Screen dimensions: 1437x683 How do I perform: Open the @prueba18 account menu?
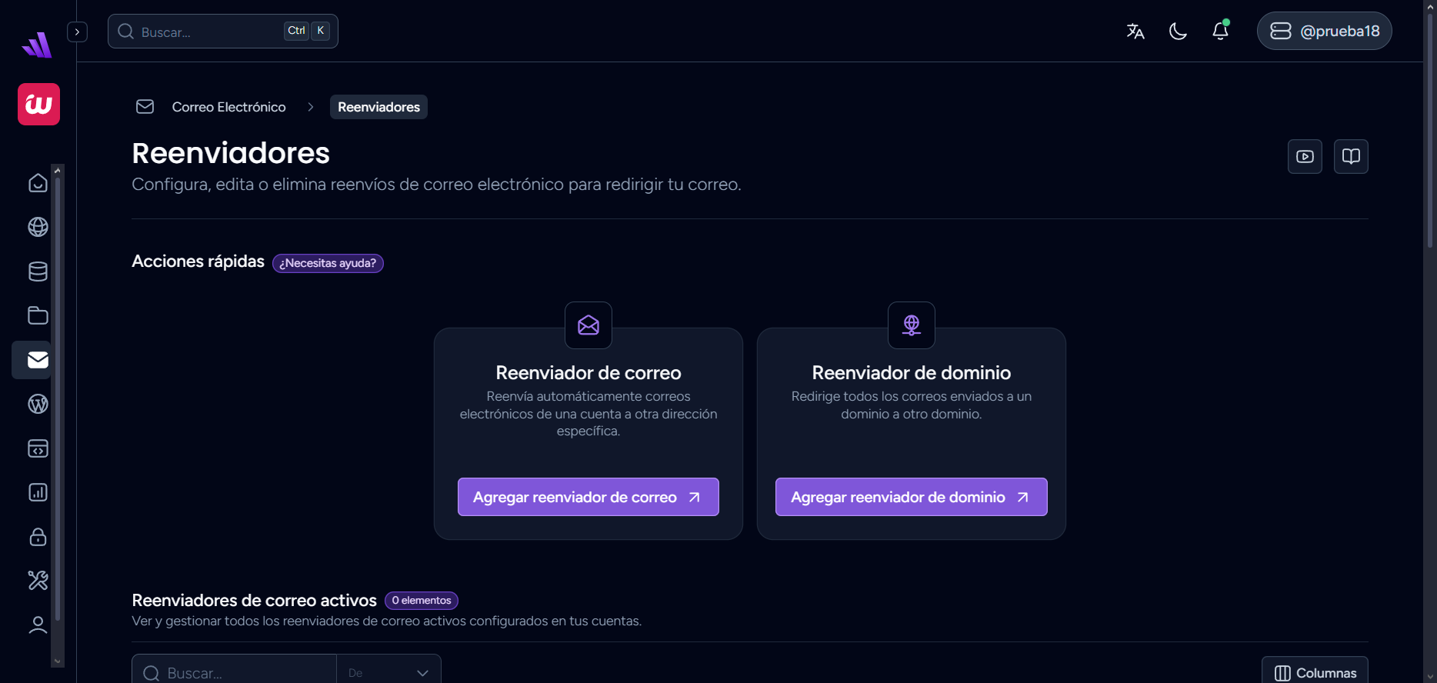click(1324, 31)
